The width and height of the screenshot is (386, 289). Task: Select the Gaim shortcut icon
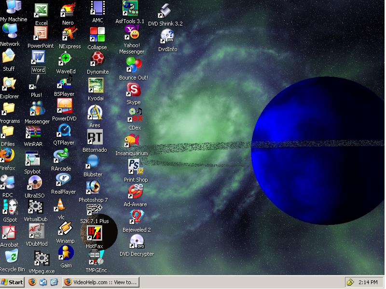66,252
